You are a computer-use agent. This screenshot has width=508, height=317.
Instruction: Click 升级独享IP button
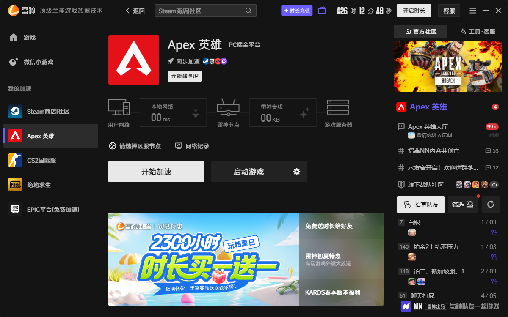coord(185,76)
